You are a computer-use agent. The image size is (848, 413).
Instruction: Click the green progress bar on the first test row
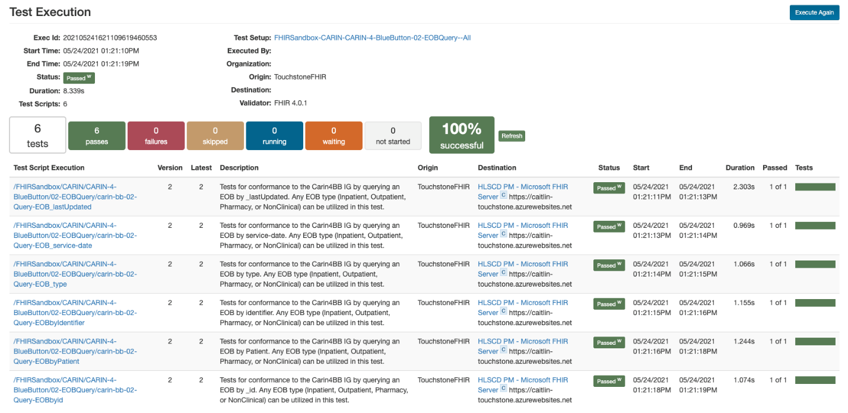click(x=815, y=186)
